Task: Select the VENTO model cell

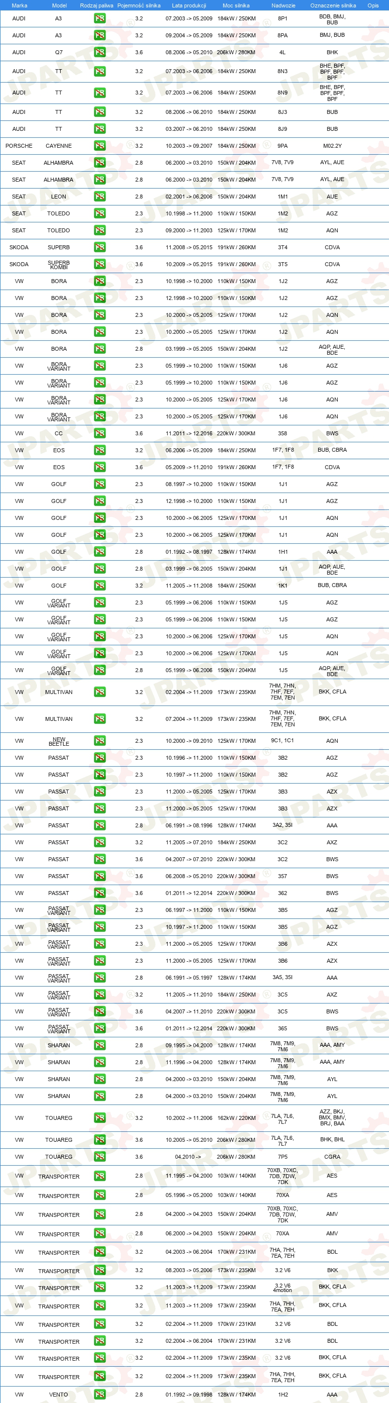Action: pyautogui.click(x=59, y=1395)
